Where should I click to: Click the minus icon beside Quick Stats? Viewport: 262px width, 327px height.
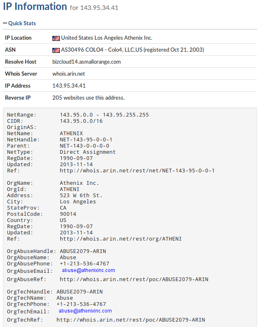(5, 23)
